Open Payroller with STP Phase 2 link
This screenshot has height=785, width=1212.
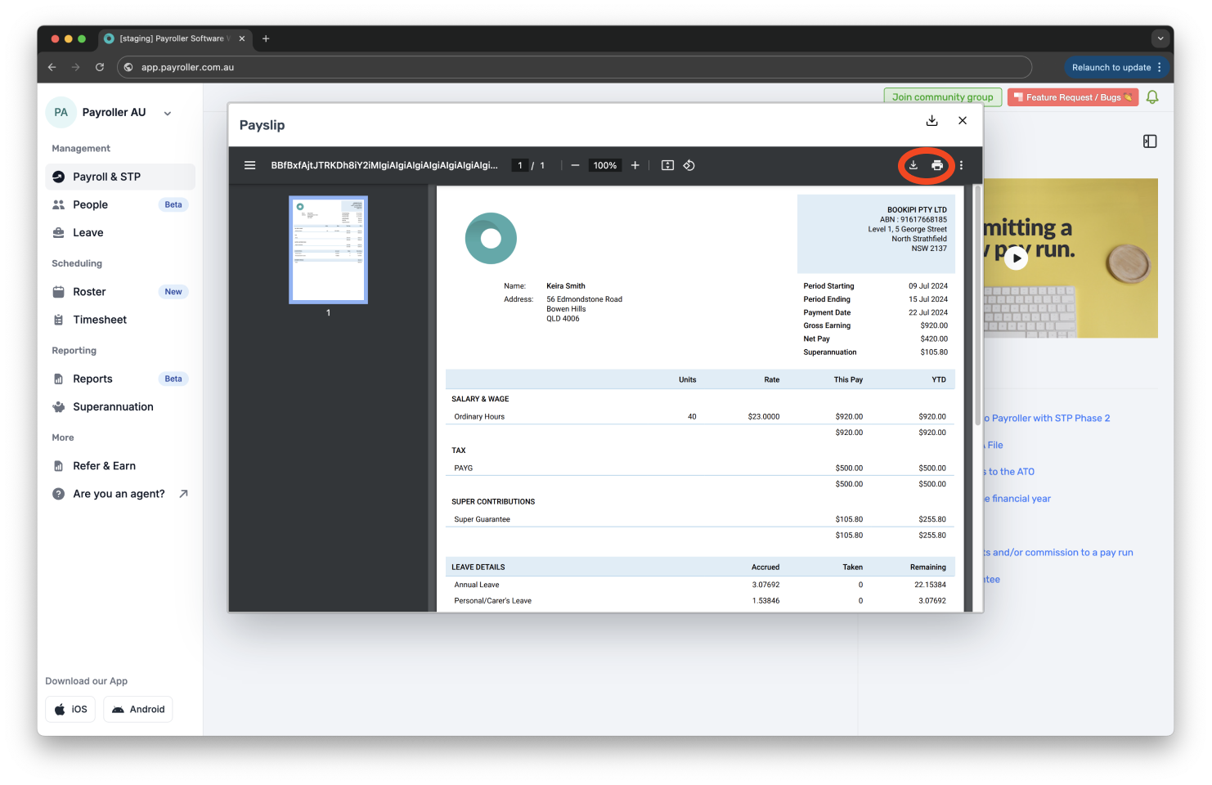1047,418
